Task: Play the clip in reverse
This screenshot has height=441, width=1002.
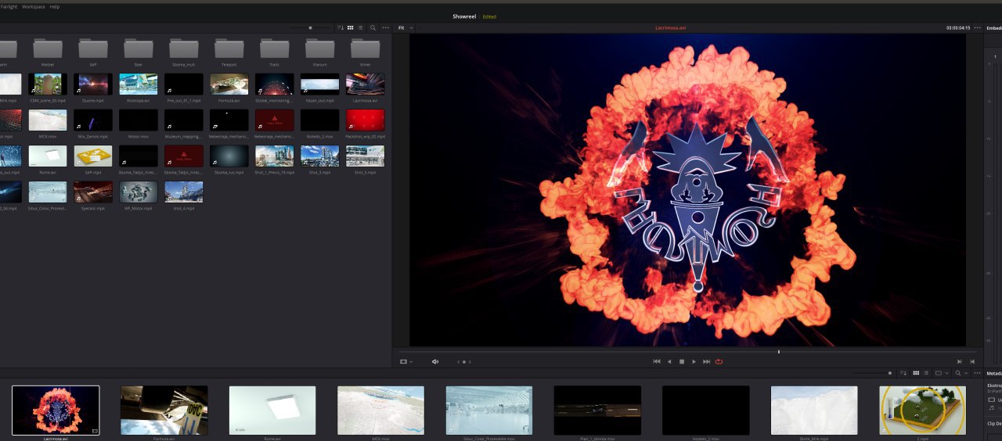Action: point(669,361)
